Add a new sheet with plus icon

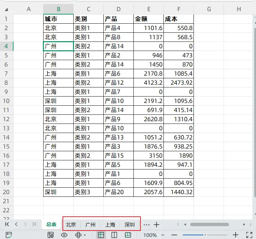(x=156, y=224)
